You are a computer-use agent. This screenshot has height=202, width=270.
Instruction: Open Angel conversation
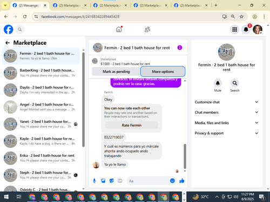pos(40,107)
